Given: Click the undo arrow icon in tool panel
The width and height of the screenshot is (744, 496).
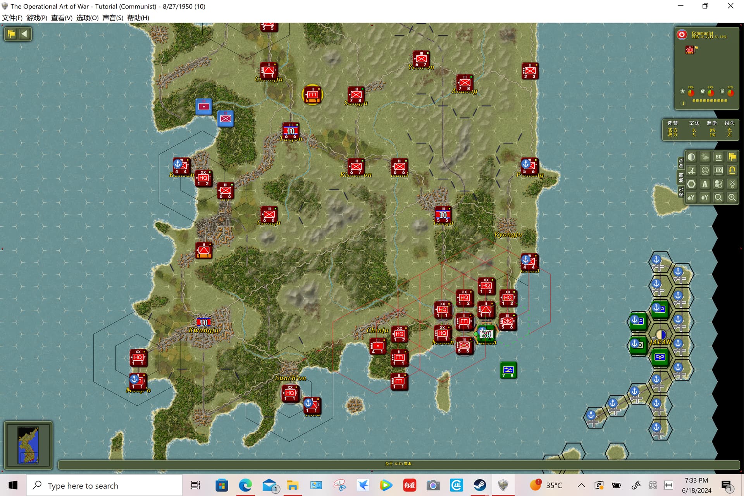Looking at the screenshot, I should click(732, 170).
